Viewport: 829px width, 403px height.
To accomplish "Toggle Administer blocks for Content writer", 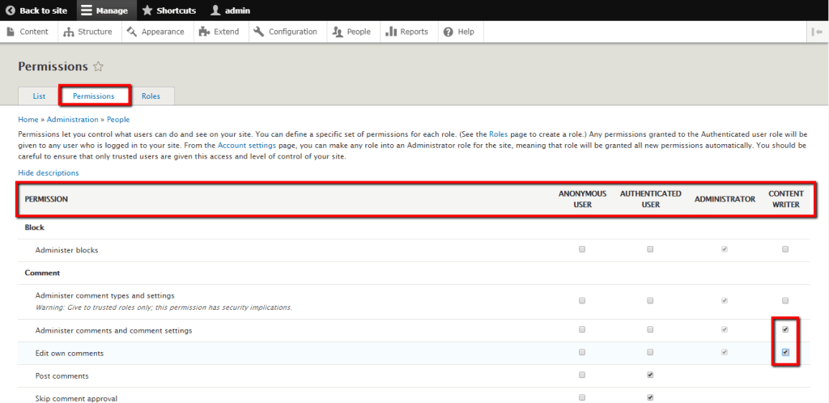I will tap(785, 249).
